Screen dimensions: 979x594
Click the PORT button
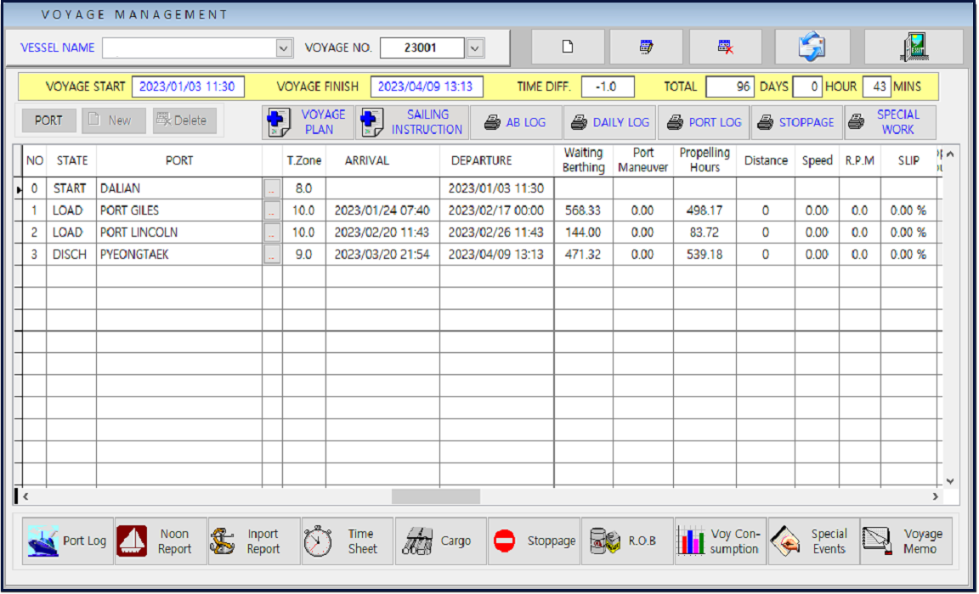pyautogui.click(x=48, y=120)
